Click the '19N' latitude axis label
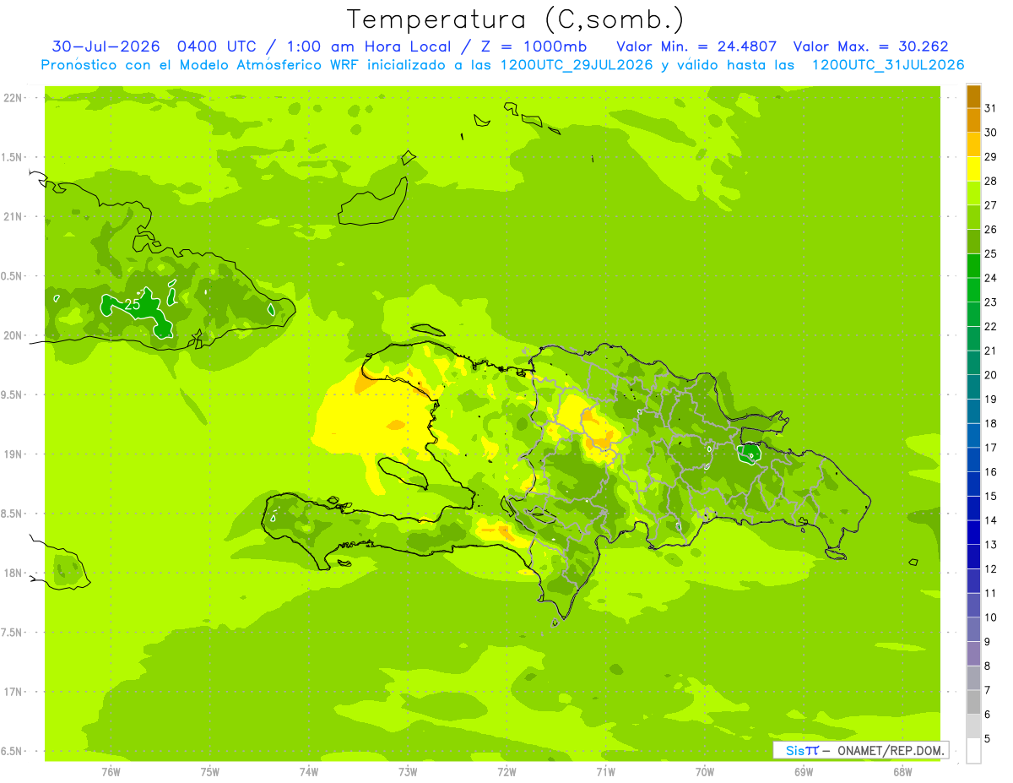Viewport: 1013px width, 783px height. click(14, 454)
